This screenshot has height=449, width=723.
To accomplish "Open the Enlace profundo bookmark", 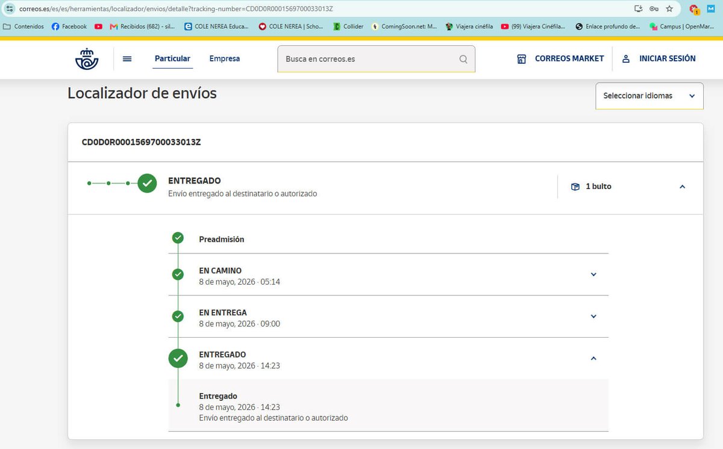I will pos(608,26).
